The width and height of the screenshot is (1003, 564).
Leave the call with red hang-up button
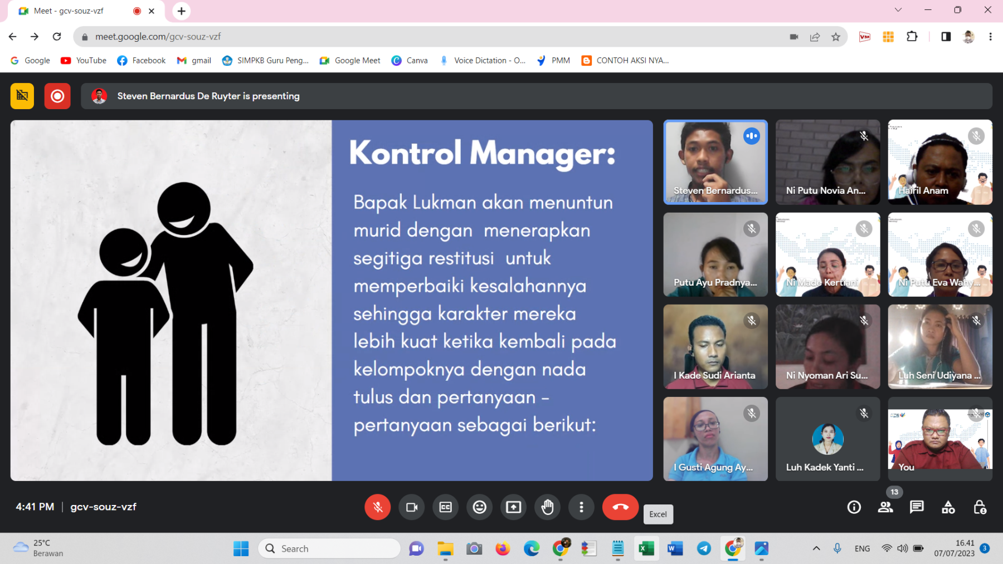(620, 507)
